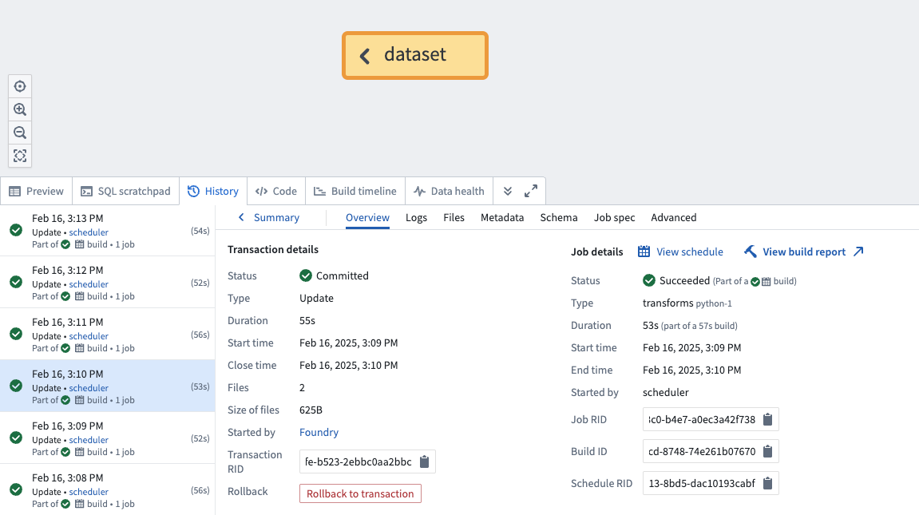
Task: Select the Feb 16, 3:13 PM transaction
Action: point(107,231)
